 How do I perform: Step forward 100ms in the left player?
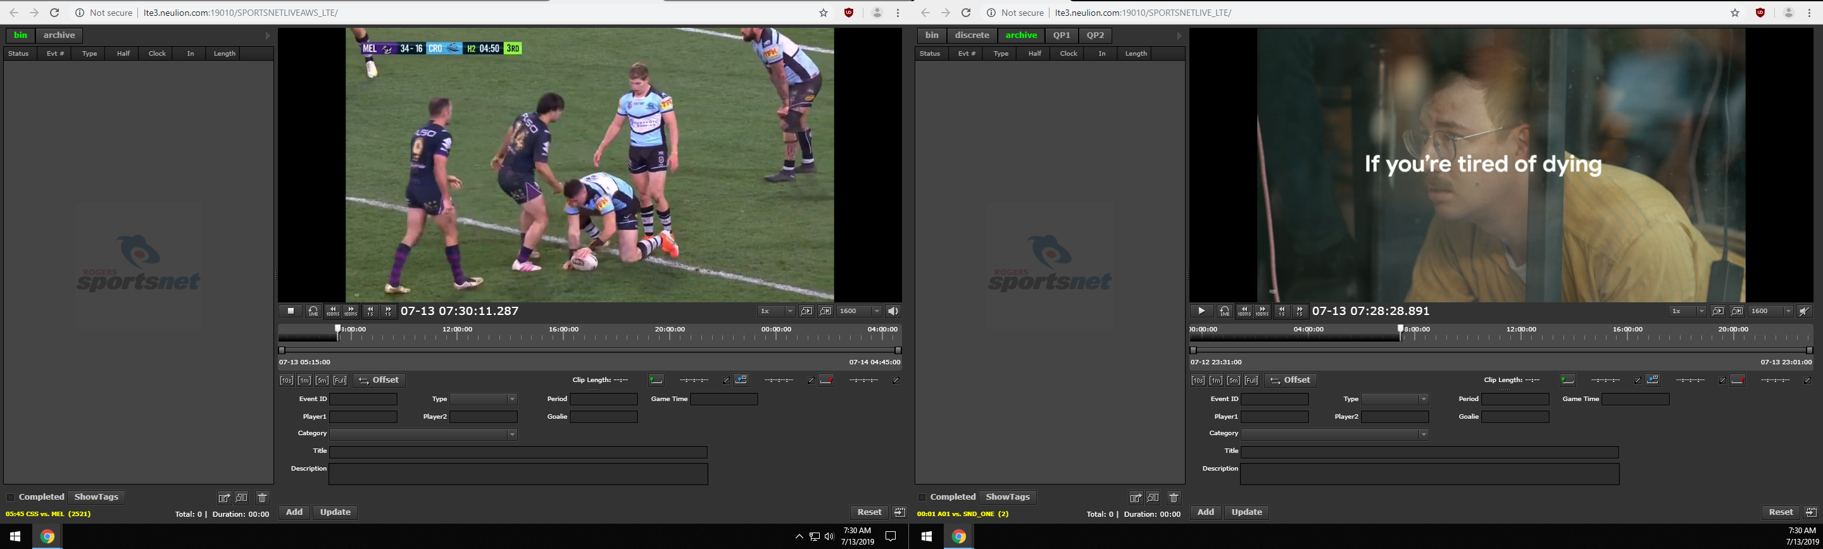pos(351,311)
